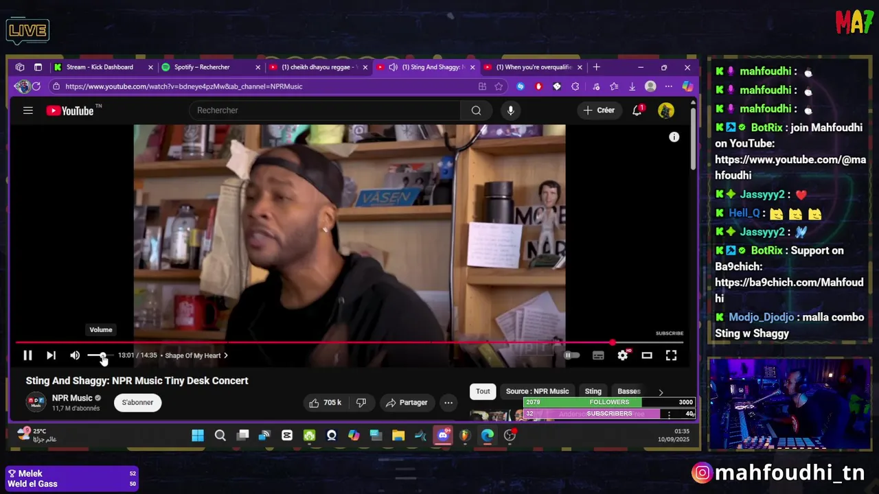Open YouTube notifications bell
Screen dimensions: 879x494
pyautogui.click(x=637, y=110)
